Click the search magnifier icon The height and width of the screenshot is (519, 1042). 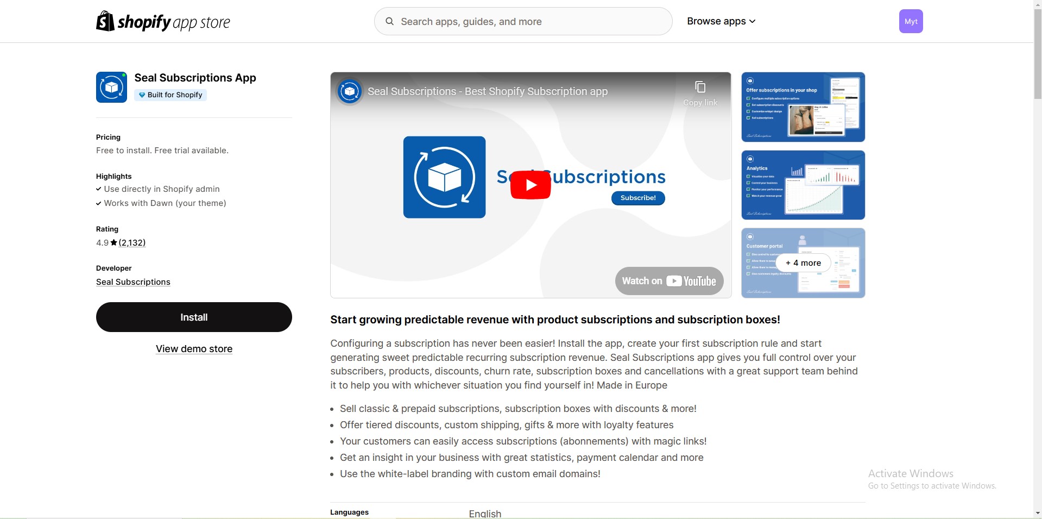point(389,21)
